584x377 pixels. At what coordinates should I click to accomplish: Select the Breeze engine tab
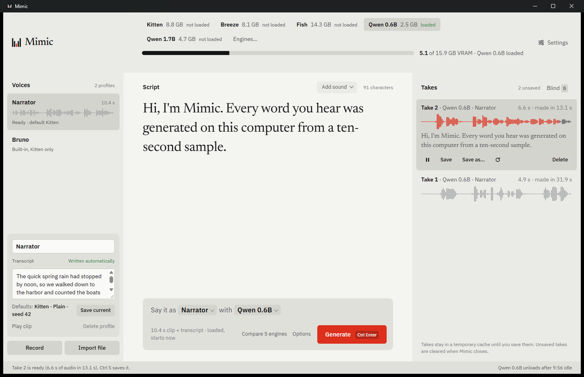pos(253,24)
